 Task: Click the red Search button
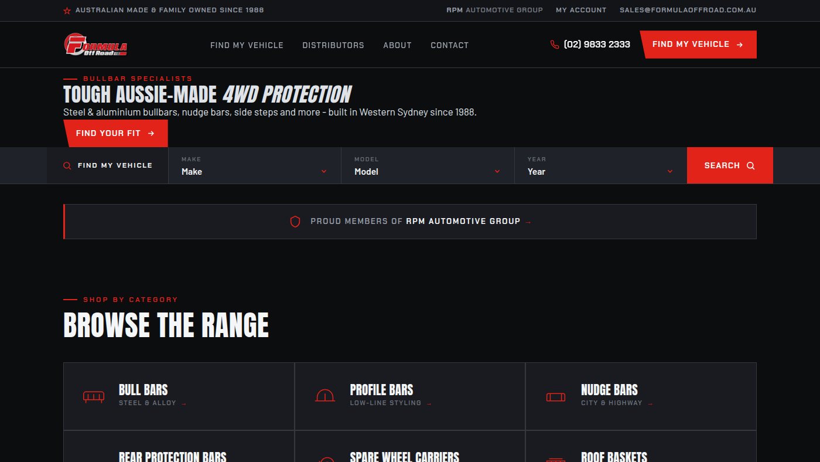tap(730, 165)
